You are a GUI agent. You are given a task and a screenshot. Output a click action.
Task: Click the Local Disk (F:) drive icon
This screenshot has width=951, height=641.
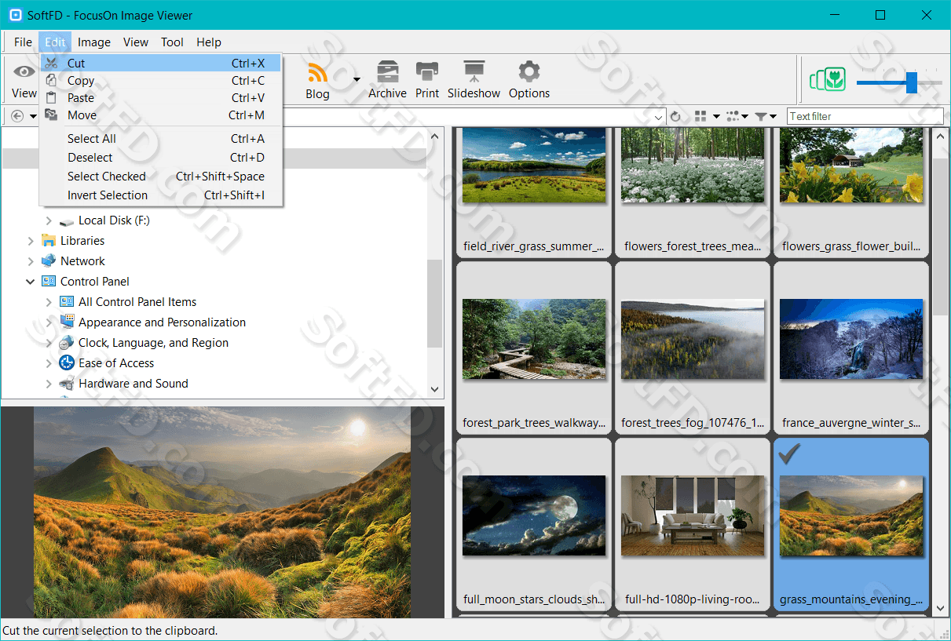click(67, 221)
